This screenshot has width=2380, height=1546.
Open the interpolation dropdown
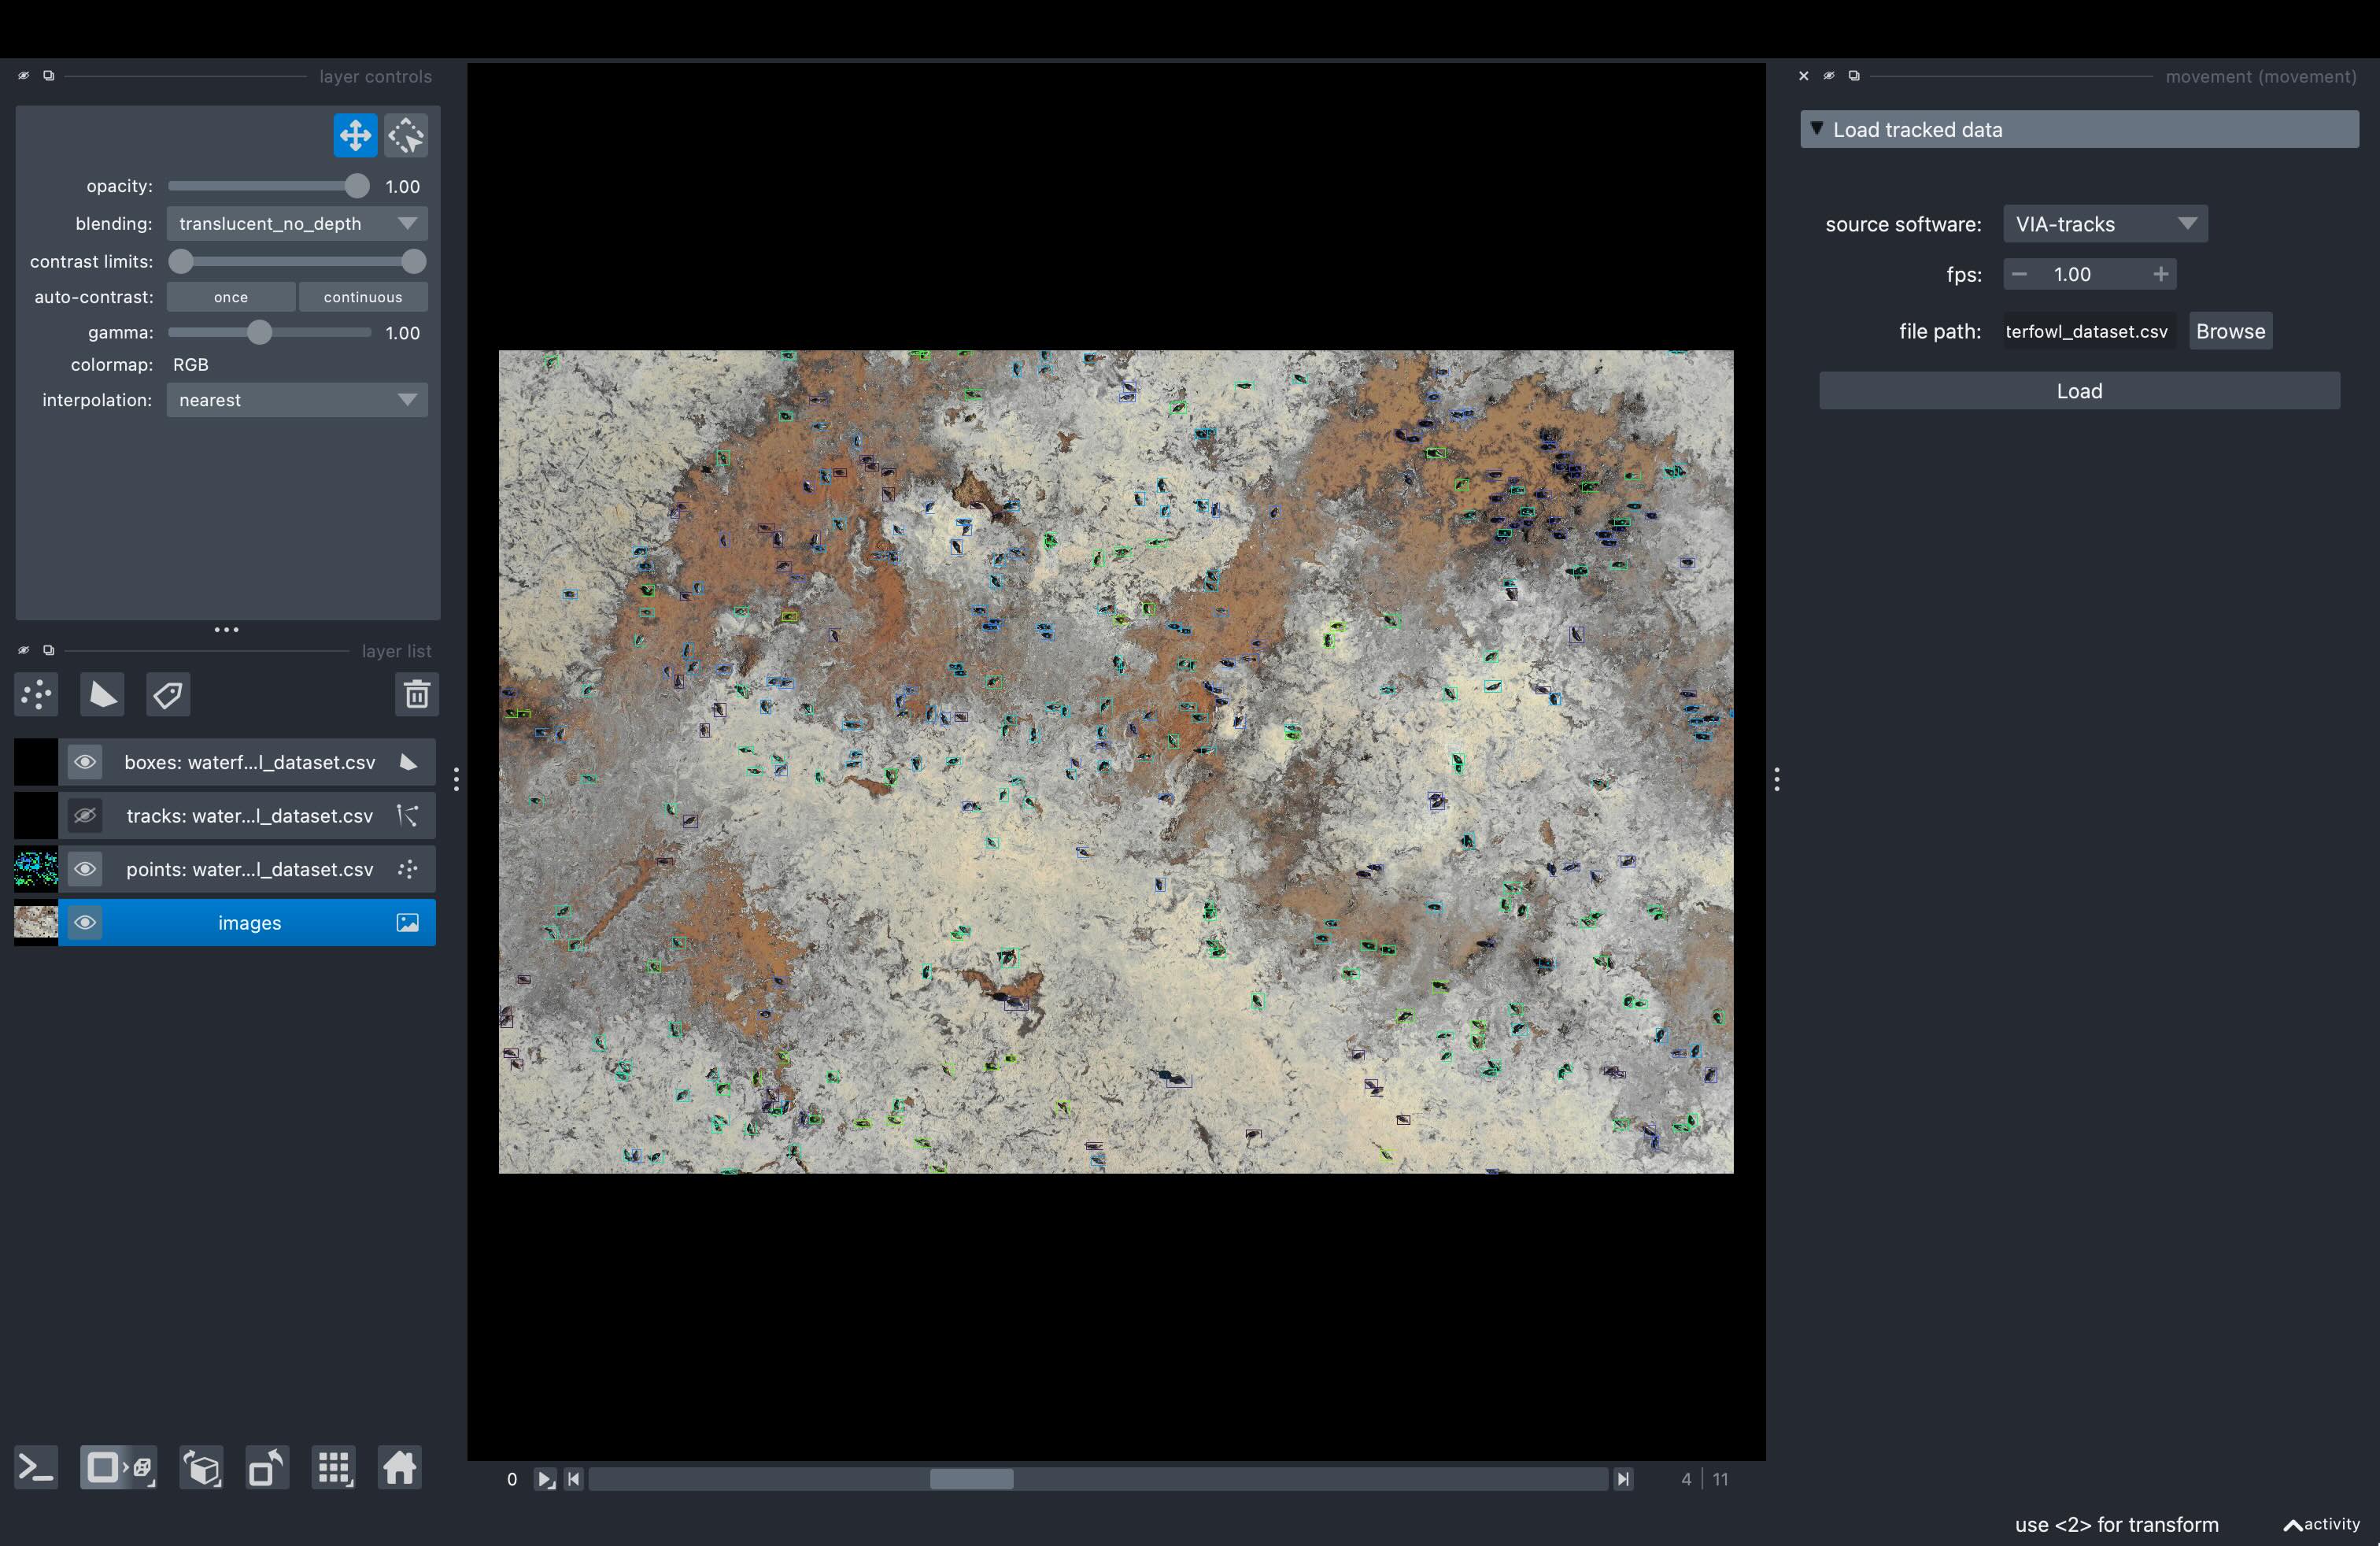pyautogui.click(x=297, y=400)
